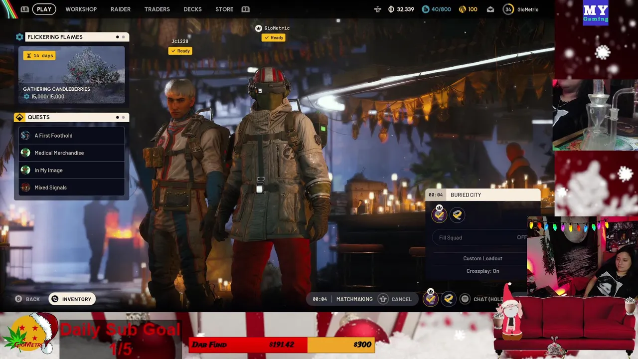The height and width of the screenshot is (359, 638).
Task: Click the crowned squad leader icon in bottom bar
Action: point(431,298)
